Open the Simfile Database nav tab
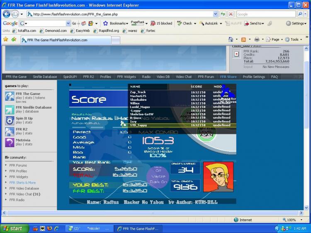Image resolution: width=311 pixels, height=233 pixels. [45, 77]
